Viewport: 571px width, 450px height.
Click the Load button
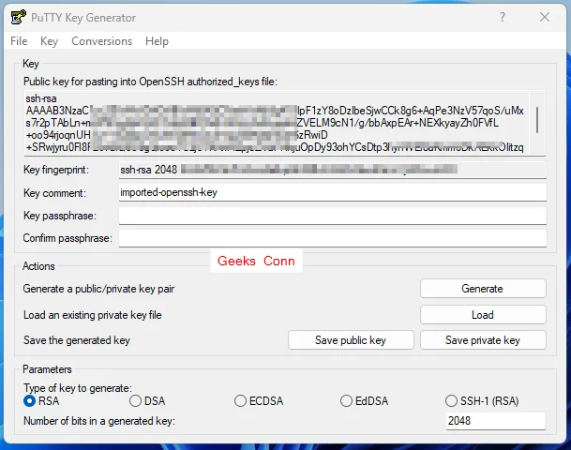(x=483, y=315)
